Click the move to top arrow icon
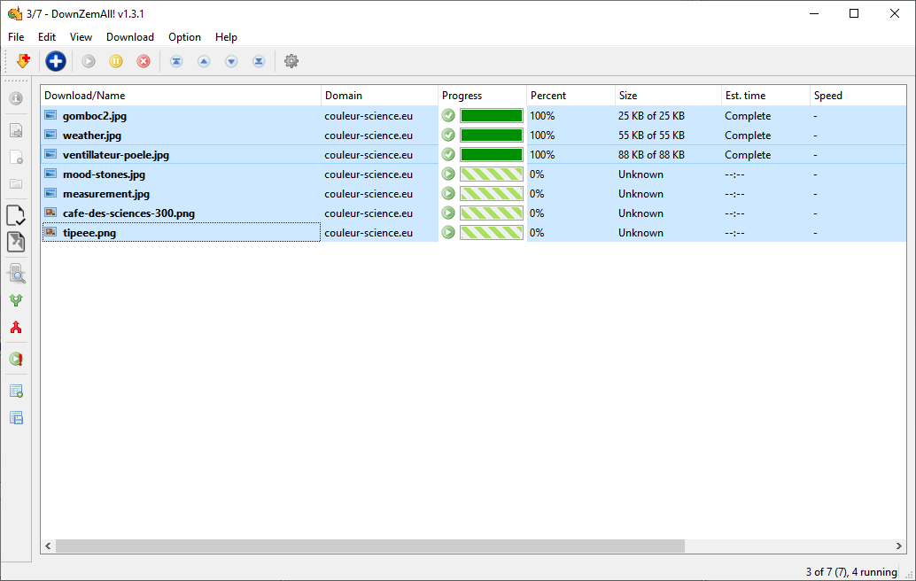Screen dimensions: 916x581 [x=175, y=61]
